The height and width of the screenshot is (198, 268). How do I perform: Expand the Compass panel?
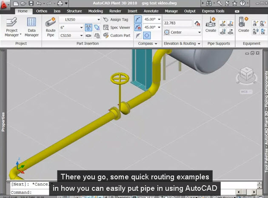tap(148, 43)
